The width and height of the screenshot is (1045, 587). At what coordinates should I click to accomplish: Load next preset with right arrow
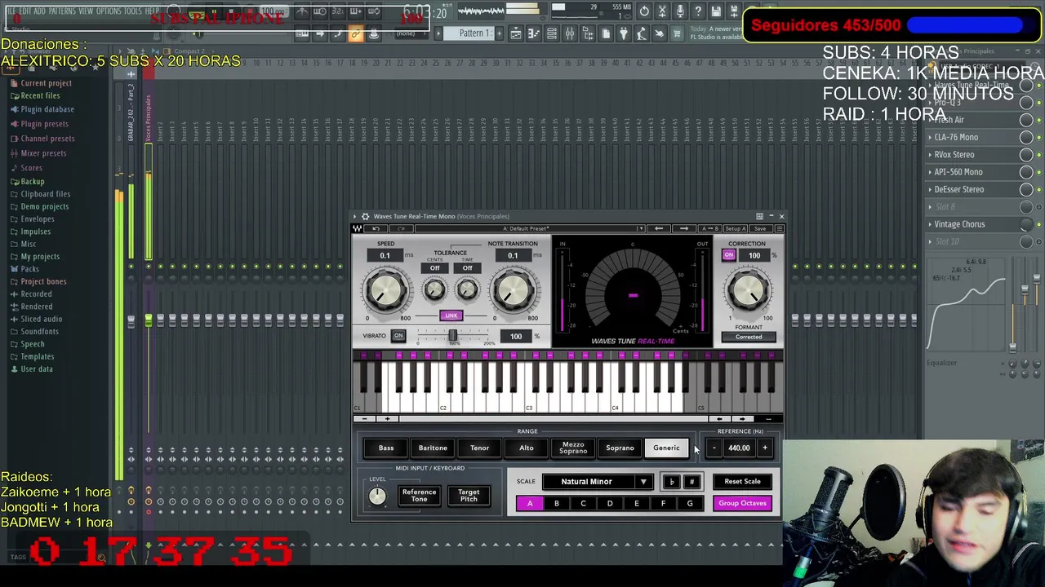[x=684, y=228]
